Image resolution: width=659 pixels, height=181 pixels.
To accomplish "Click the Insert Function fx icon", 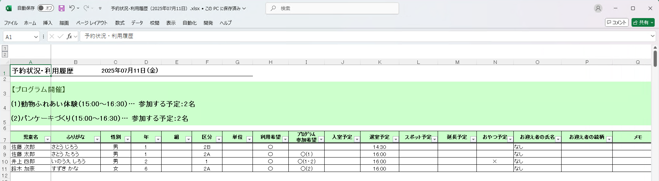I will click(69, 36).
